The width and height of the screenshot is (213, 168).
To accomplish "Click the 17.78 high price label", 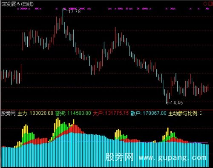I will pos(75,11).
